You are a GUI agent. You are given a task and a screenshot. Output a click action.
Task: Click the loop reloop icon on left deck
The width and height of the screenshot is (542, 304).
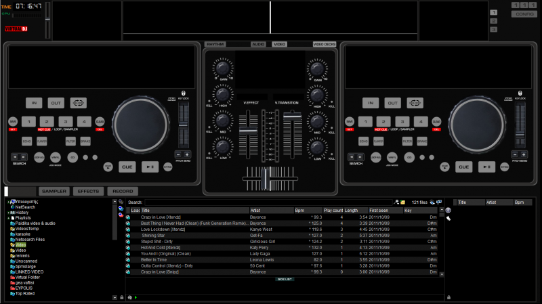79,103
